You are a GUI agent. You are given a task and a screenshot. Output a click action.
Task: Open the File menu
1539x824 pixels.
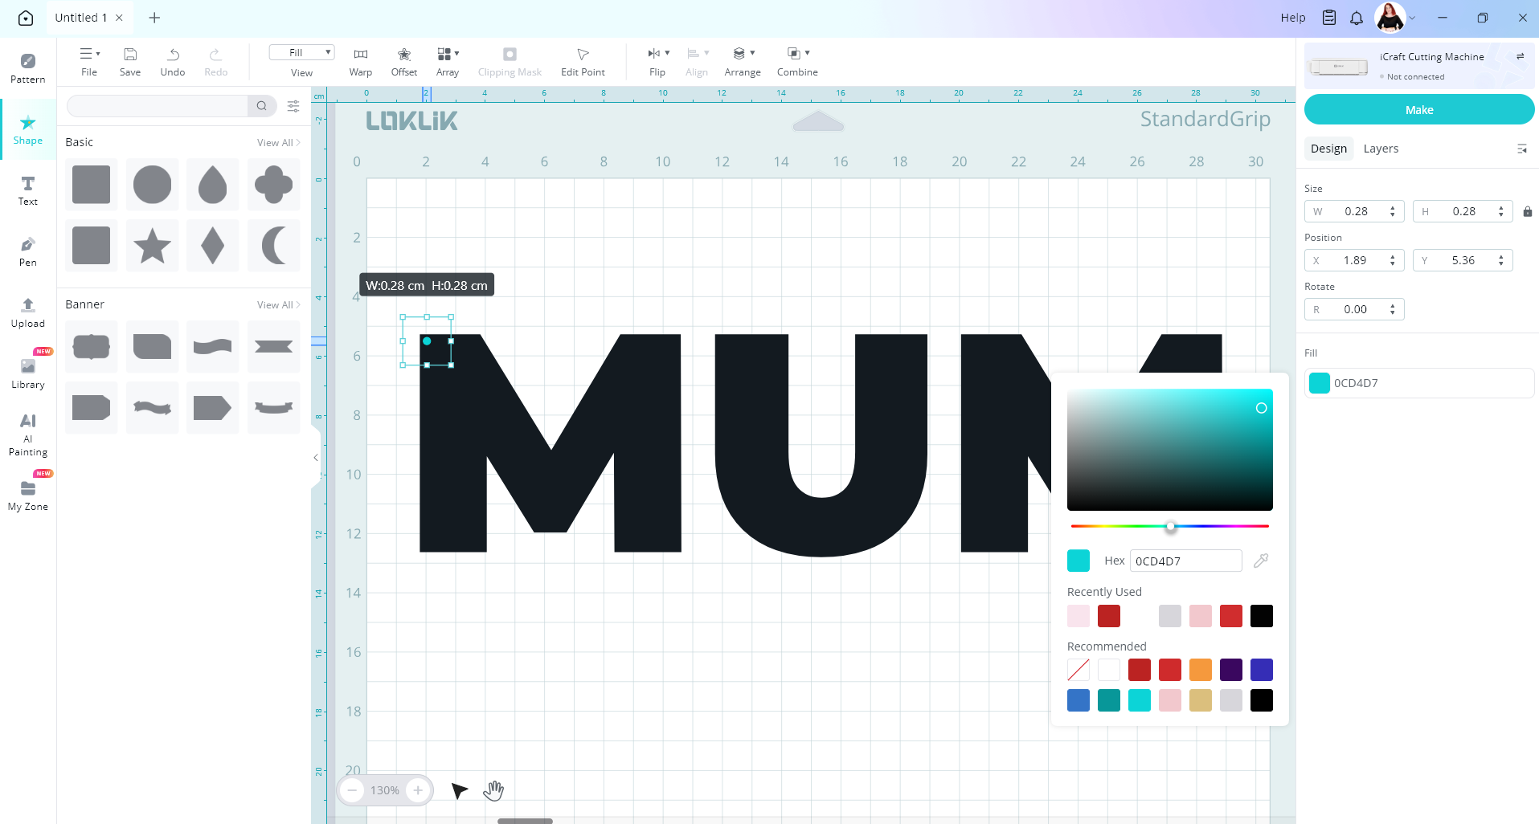(x=89, y=61)
